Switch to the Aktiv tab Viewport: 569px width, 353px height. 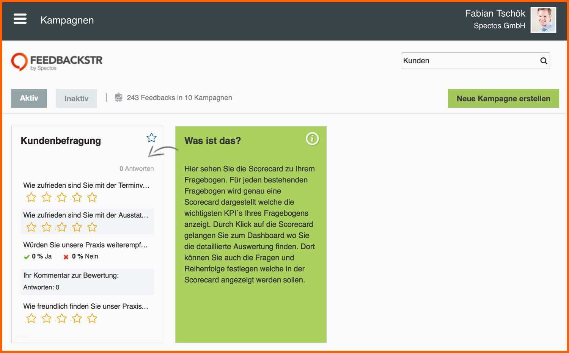[29, 98]
